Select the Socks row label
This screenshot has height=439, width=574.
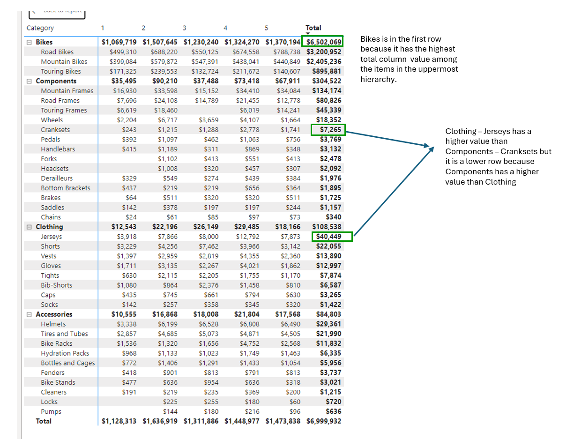[x=49, y=305]
